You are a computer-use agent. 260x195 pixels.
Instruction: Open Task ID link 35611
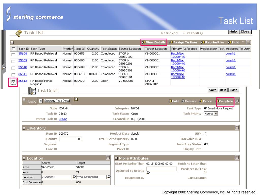(x=23, y=74)
